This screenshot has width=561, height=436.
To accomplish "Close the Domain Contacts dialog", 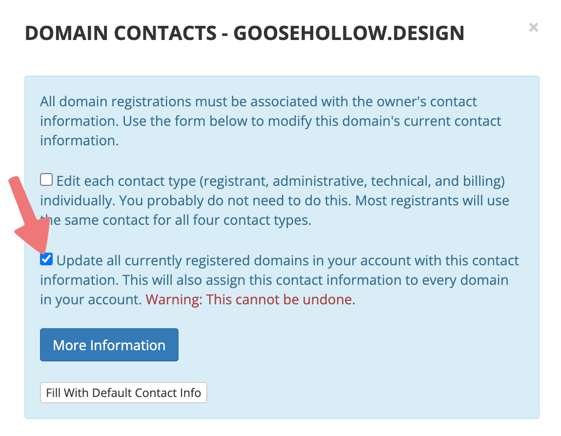I will [534, 28].
